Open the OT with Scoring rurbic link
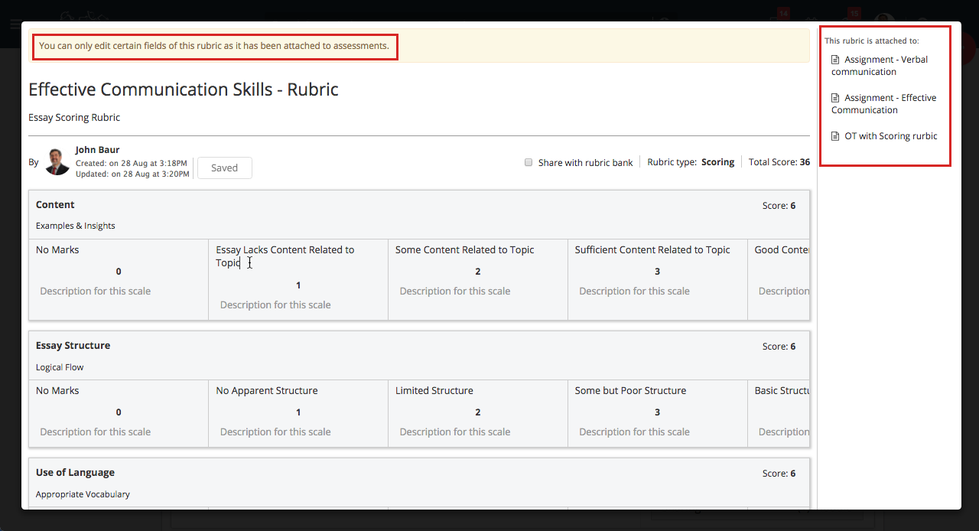 click(891, 136)
